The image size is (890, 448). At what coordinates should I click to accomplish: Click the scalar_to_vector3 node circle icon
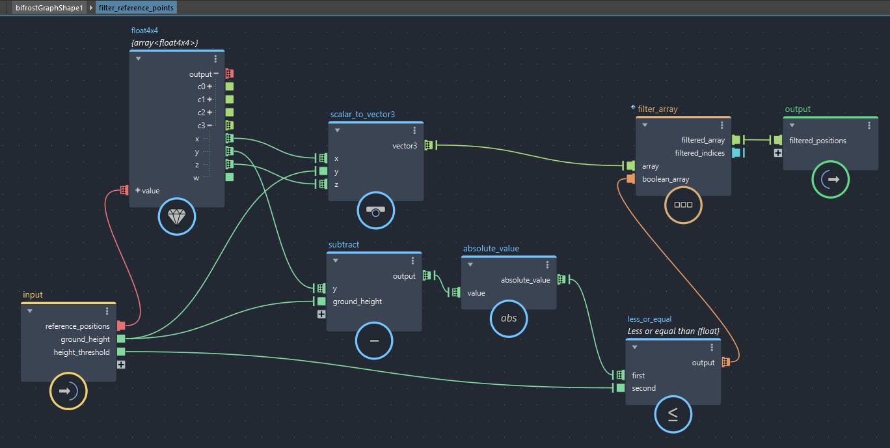click(x=375, y=210)
